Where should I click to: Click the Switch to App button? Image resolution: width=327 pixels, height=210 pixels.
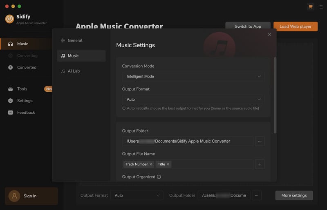pyautogui.click(x=248, y=27)
